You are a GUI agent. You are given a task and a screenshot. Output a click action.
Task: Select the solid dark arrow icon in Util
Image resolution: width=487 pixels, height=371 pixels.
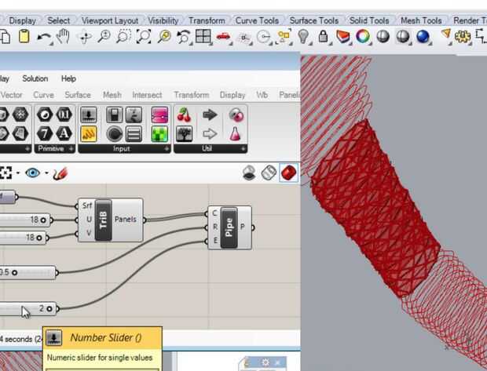(x=210, y=115)
